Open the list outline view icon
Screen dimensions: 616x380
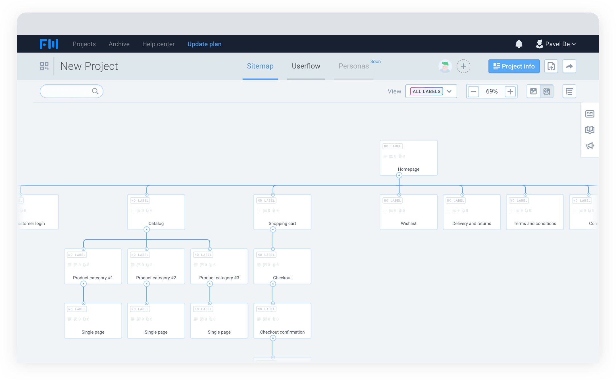[x=569, y=91]
